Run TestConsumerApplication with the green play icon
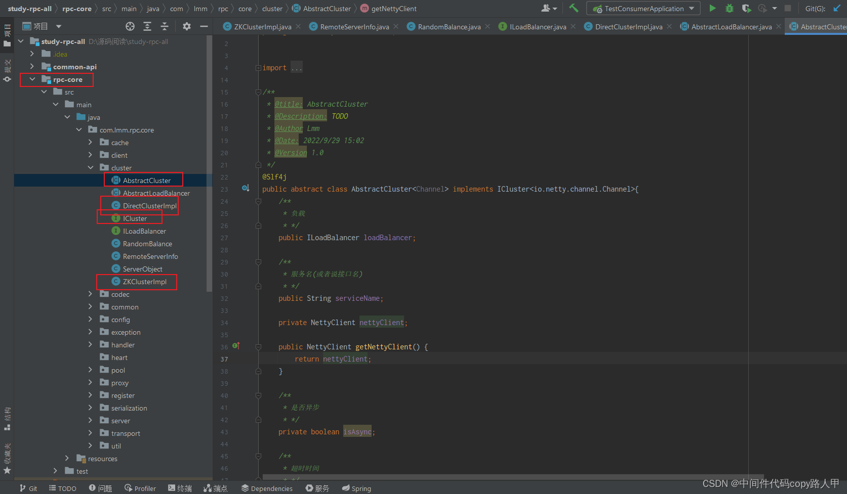The width and height of the screenshot is (847, 494). point(712,8)
